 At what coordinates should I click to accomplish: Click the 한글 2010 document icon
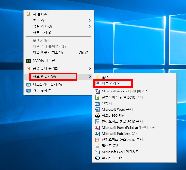pyautogui.click(x=97, y=122)
